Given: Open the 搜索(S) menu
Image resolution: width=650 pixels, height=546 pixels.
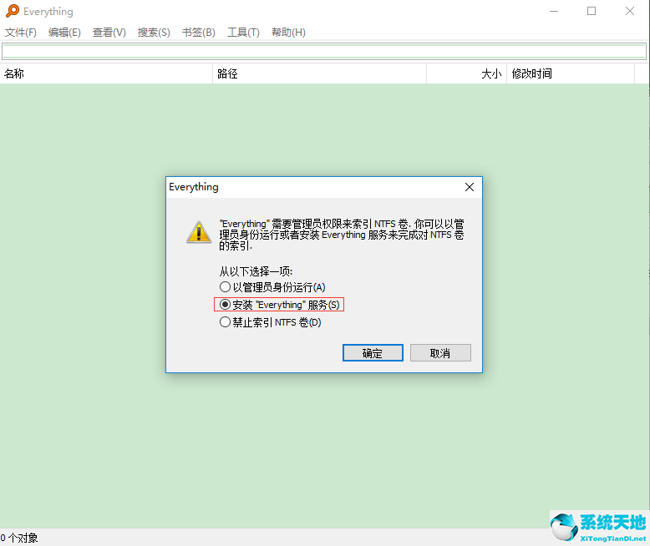Looking at the screenshot, I should pyautogui.click(x=154, y=33).
